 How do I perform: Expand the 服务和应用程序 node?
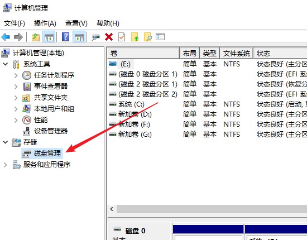point(6,165)
